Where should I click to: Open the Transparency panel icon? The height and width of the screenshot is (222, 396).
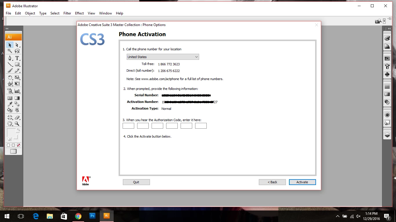387,102
